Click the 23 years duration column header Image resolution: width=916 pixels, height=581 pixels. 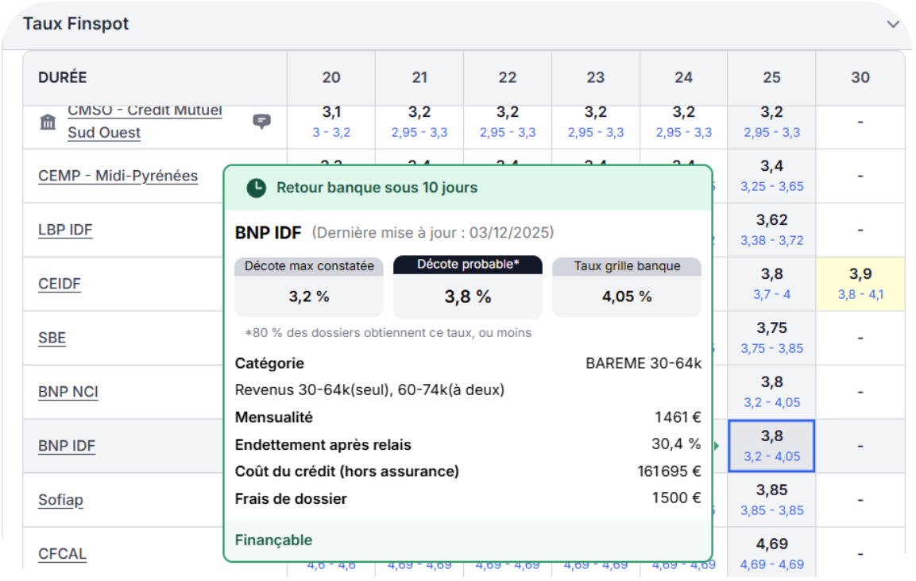(595, 78)
